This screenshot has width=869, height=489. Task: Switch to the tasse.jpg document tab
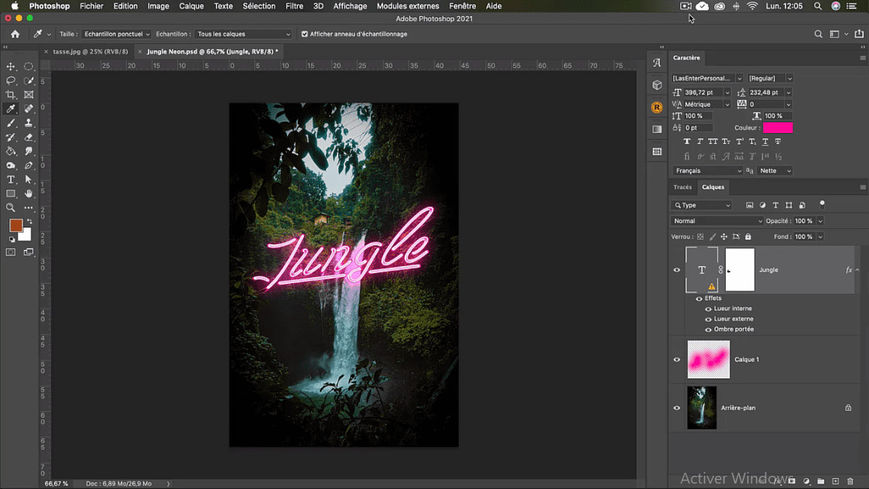click(x=90, y=52)
